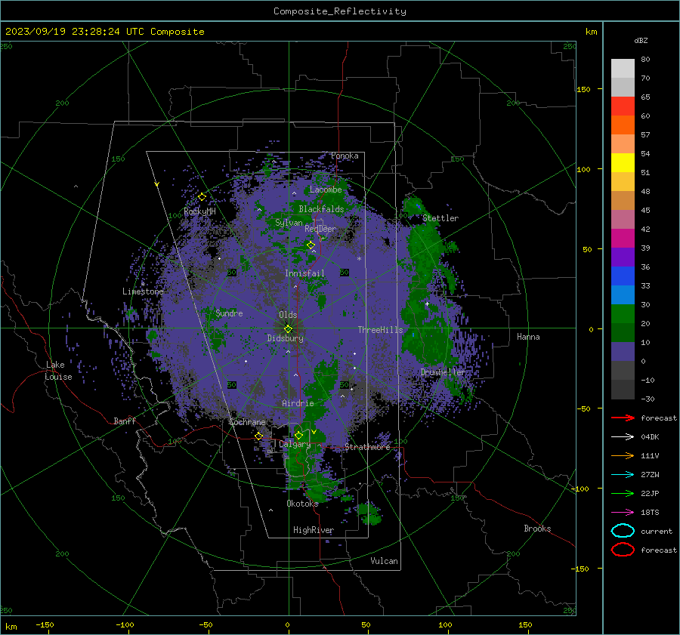The width and height of the screenshot is (680, 635).
Task: Click the -150 tick on bottom axis
Action: (45, 624)
